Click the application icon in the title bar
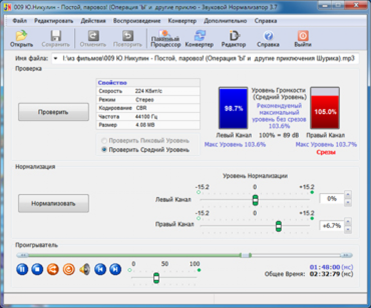 click(7, 7)
